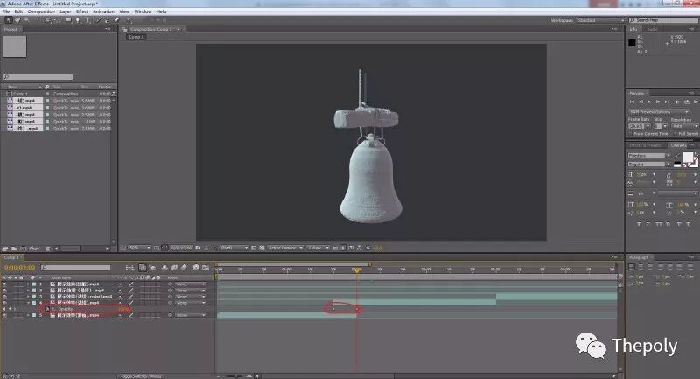Hide layer 1 video with eye icon
Image resolution: width=700 pixels, height=379 pixels.
click(5, 284)
